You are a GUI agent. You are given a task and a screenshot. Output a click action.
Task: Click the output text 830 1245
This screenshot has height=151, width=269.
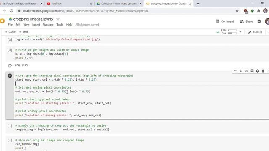point(21,65)
